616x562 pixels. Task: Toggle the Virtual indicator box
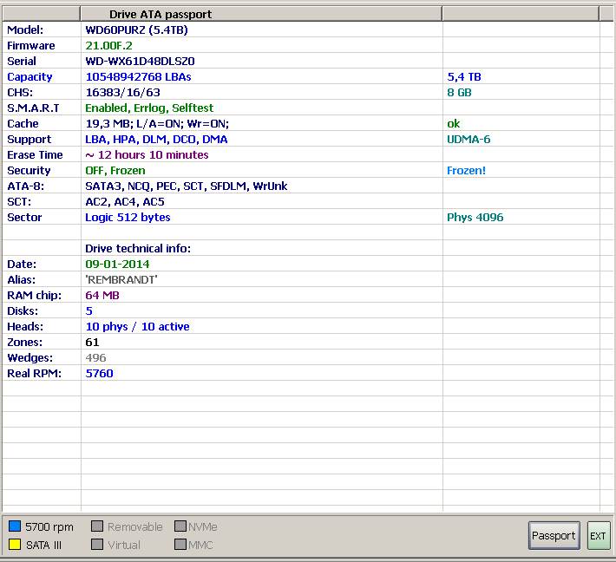pyautogui.click(x=97, y=545)
